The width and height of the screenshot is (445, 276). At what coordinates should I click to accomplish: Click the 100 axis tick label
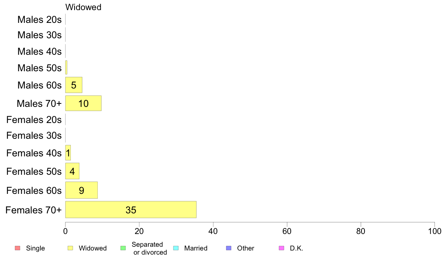[435, 231]
